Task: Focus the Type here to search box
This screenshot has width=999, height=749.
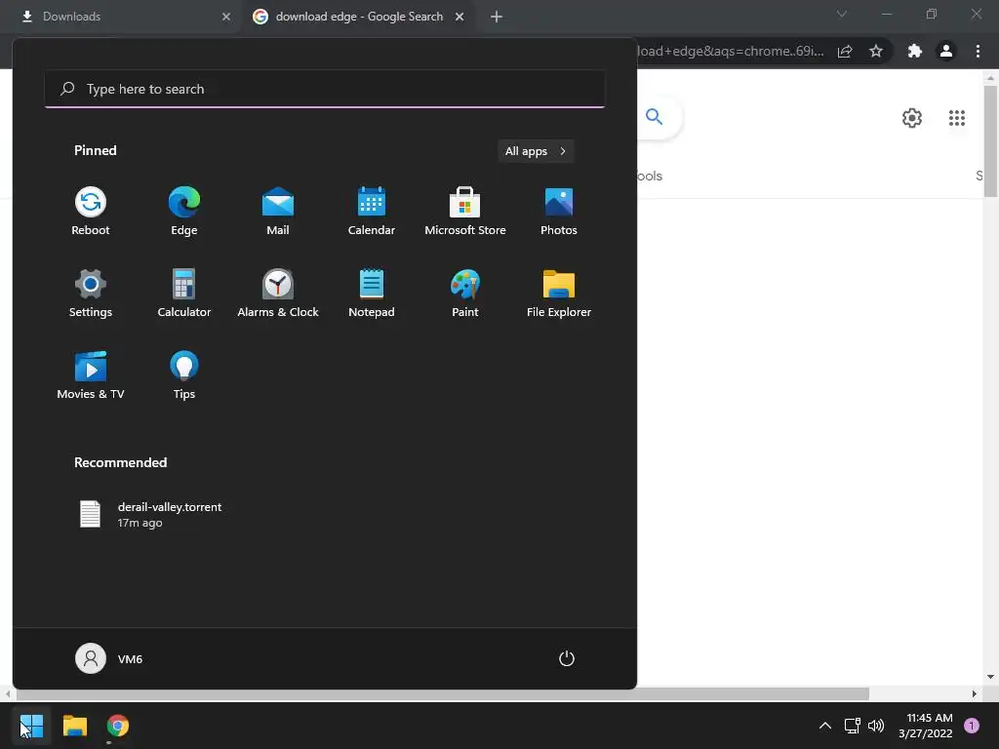Action: click(325, 89)
